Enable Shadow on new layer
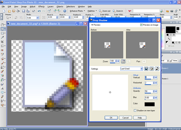 pyautogui.click(x=135, y=111)
